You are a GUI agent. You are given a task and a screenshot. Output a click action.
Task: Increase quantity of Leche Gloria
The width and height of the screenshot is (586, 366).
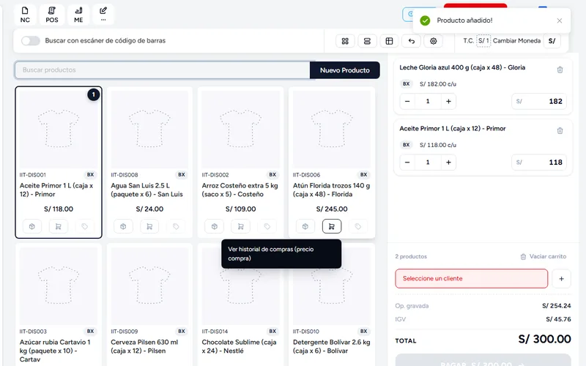[x=448, y=101]
